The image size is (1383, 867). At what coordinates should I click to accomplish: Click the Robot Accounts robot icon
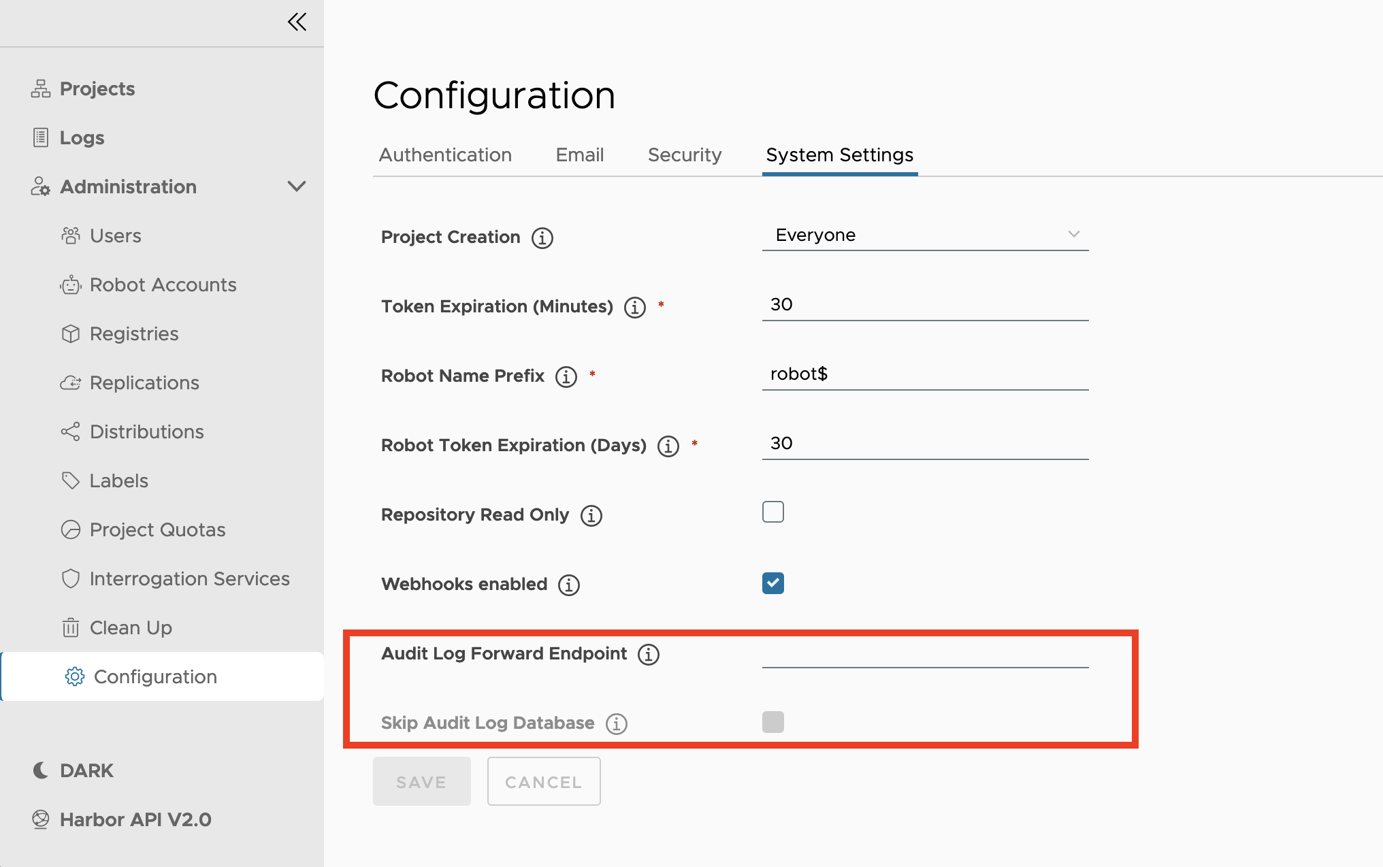click(x=71, y=284)
